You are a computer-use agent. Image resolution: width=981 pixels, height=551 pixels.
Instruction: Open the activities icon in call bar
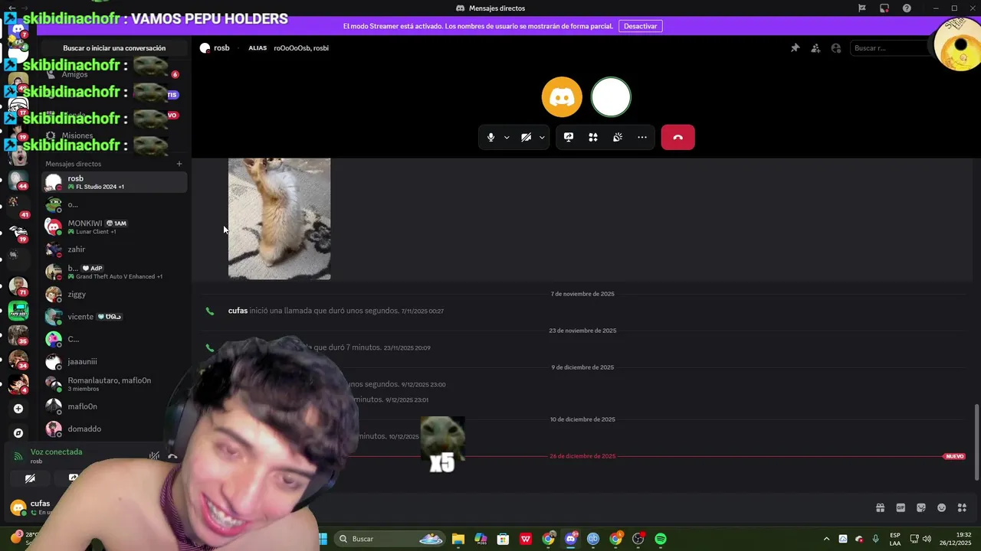(x=593, y=138)
